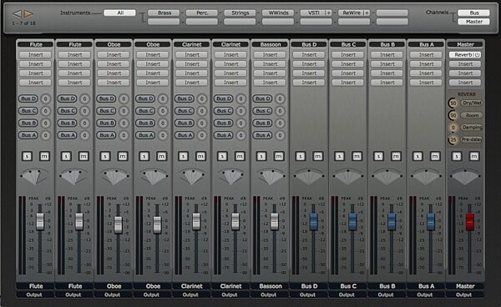Click Bassoon's Bus B send button
501x307 pixels.
(263, 123)
